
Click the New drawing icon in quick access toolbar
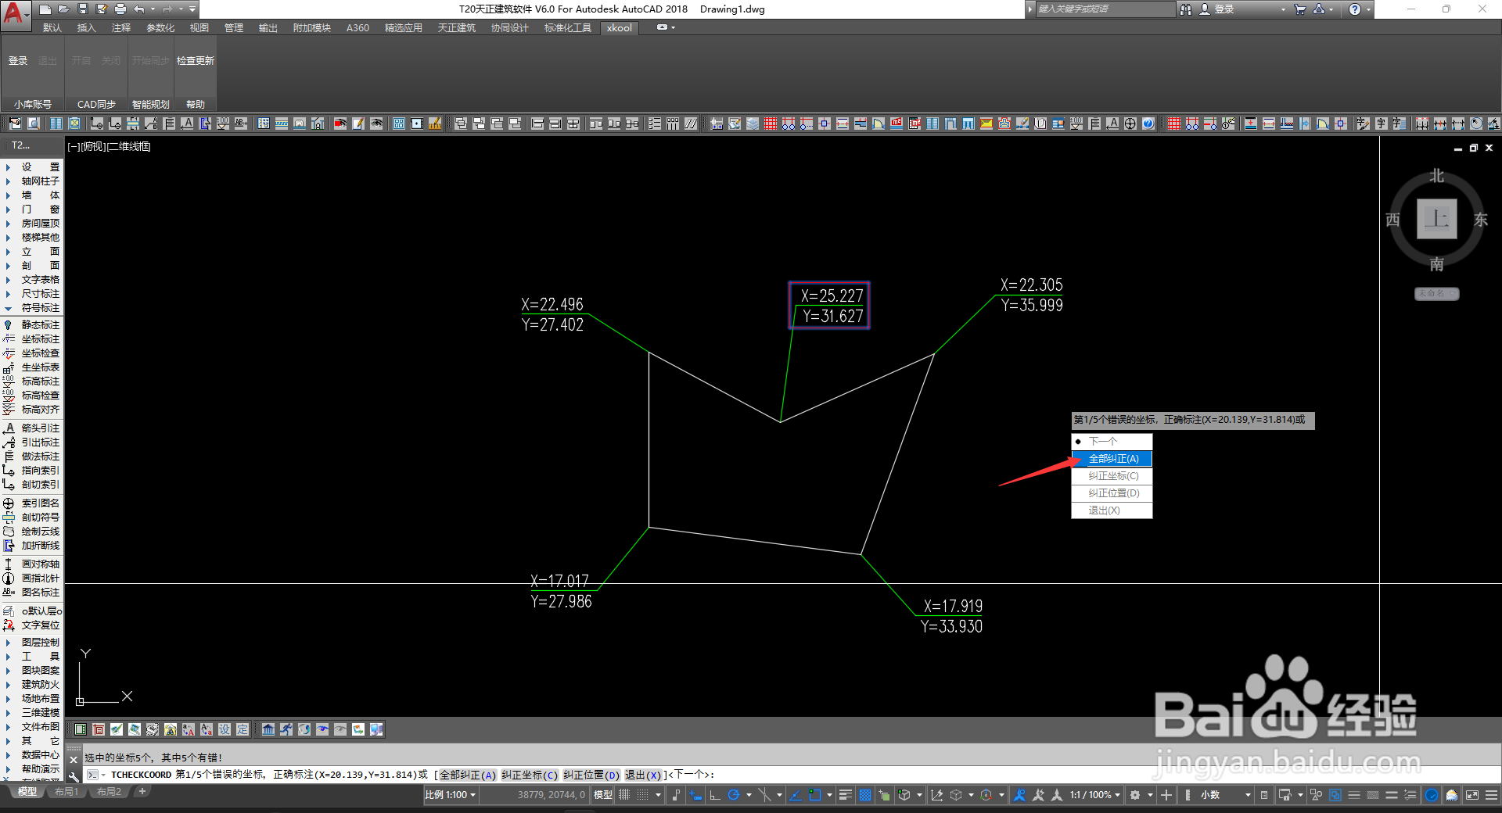click(x=45, y=9)
